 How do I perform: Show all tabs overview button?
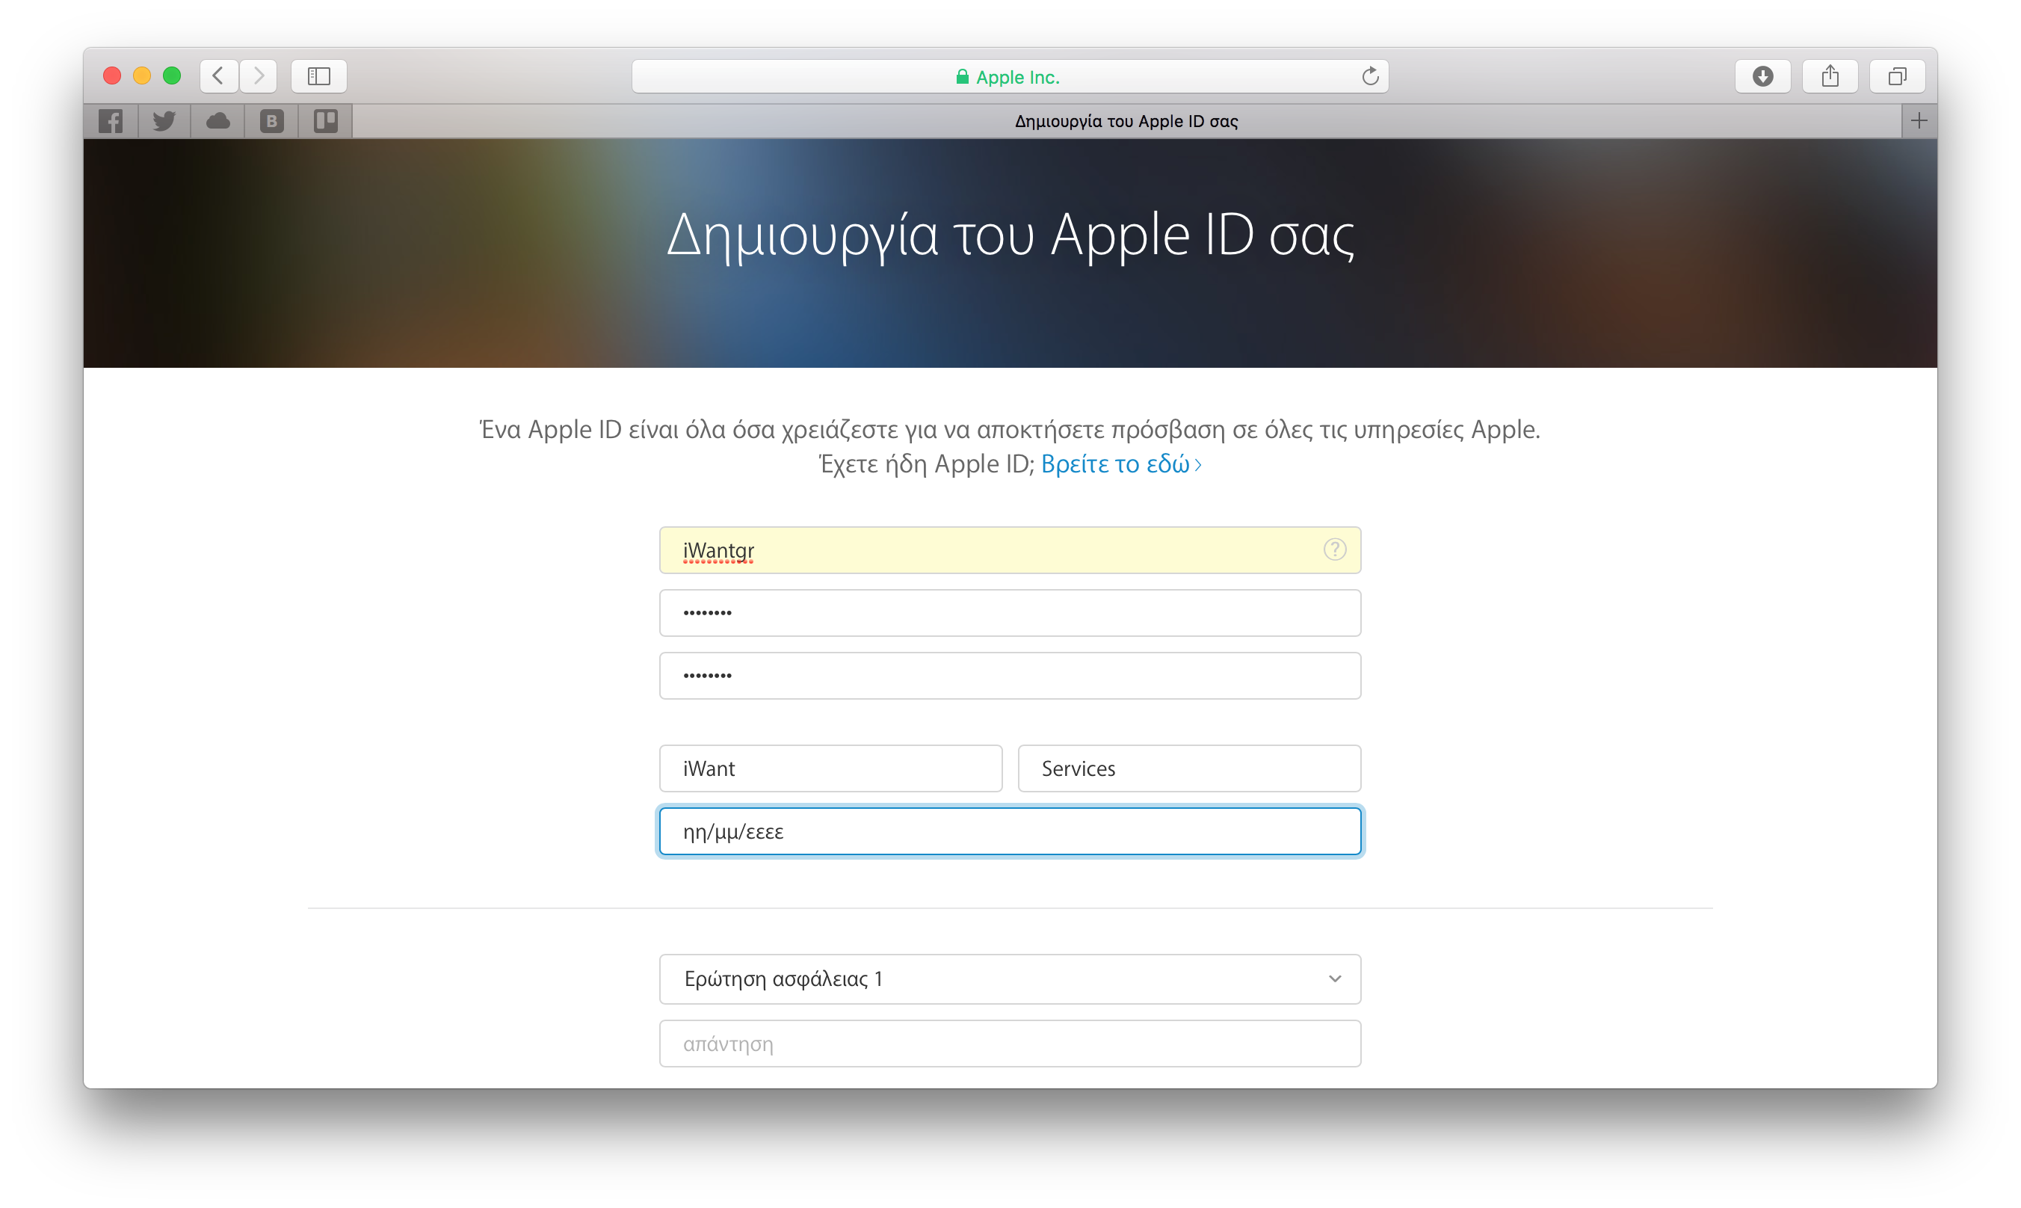pos(1897,76)
